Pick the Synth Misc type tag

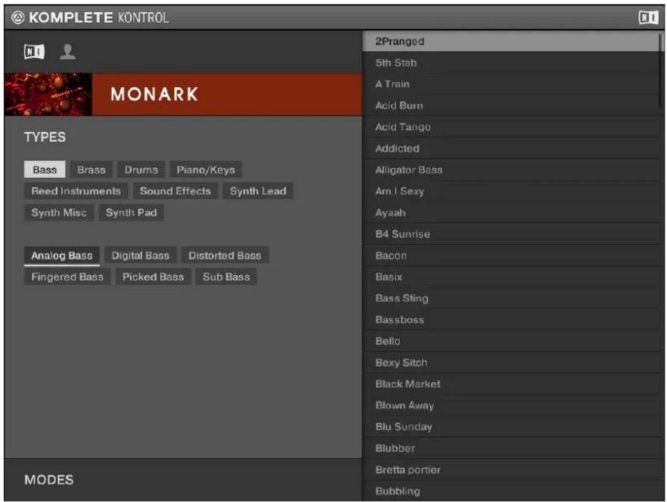pos(59,212)
